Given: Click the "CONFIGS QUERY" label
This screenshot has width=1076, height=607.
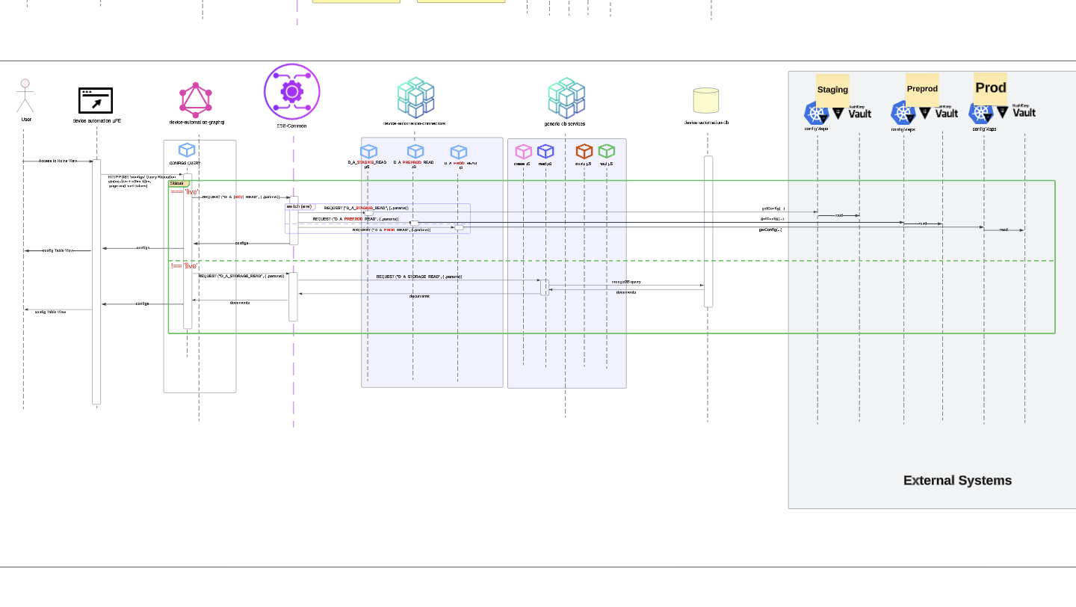Looking at the screenshot, I should [x=185, y=163].
